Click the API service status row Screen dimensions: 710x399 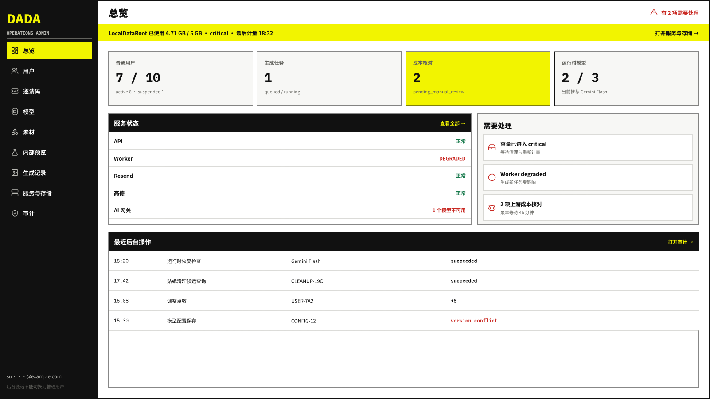[x=290, y=141]
